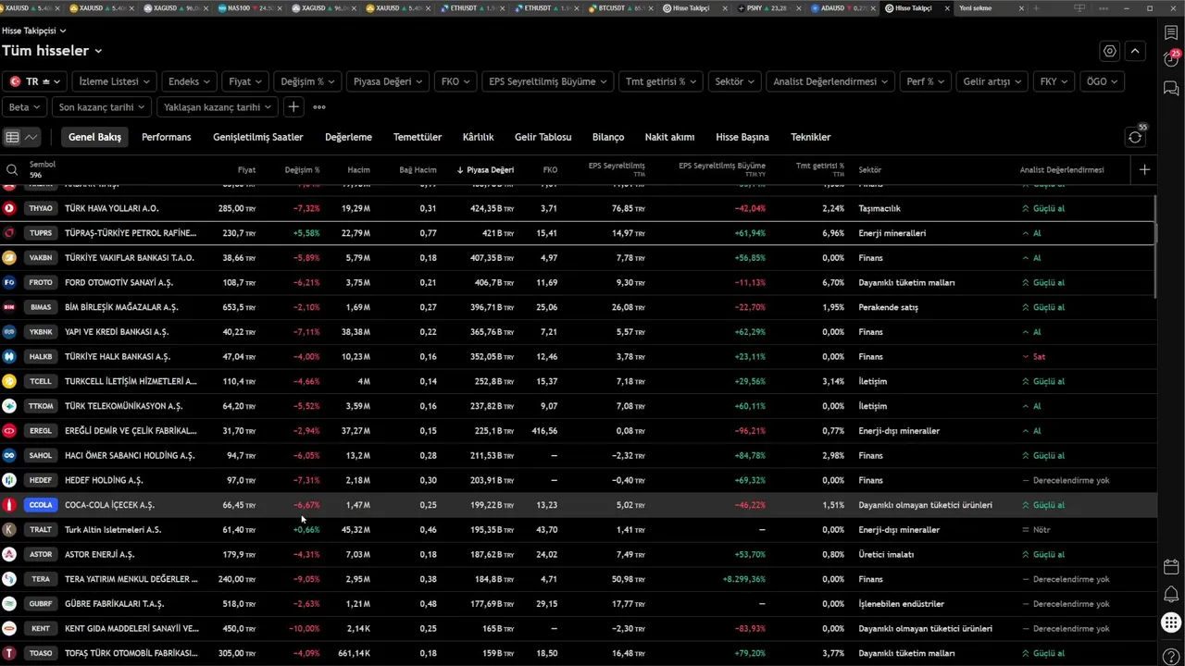The image size is (1185, 666).
Task: Open the Endeks filter dropdown
Action: (x=189, y=81)
